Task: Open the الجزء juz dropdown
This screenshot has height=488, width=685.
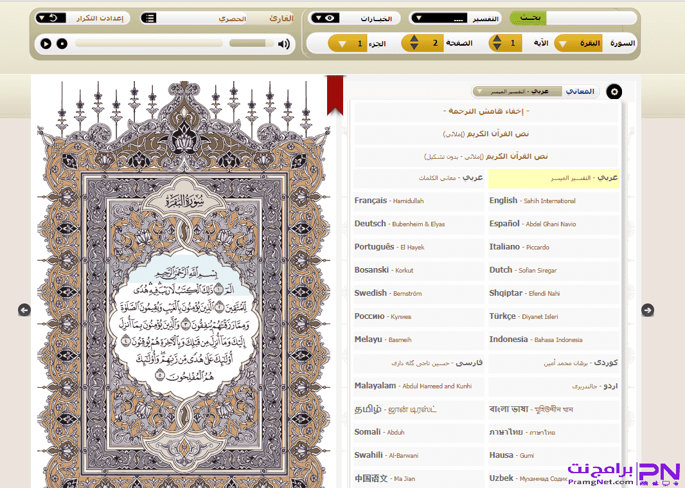Action: (348, 44)
